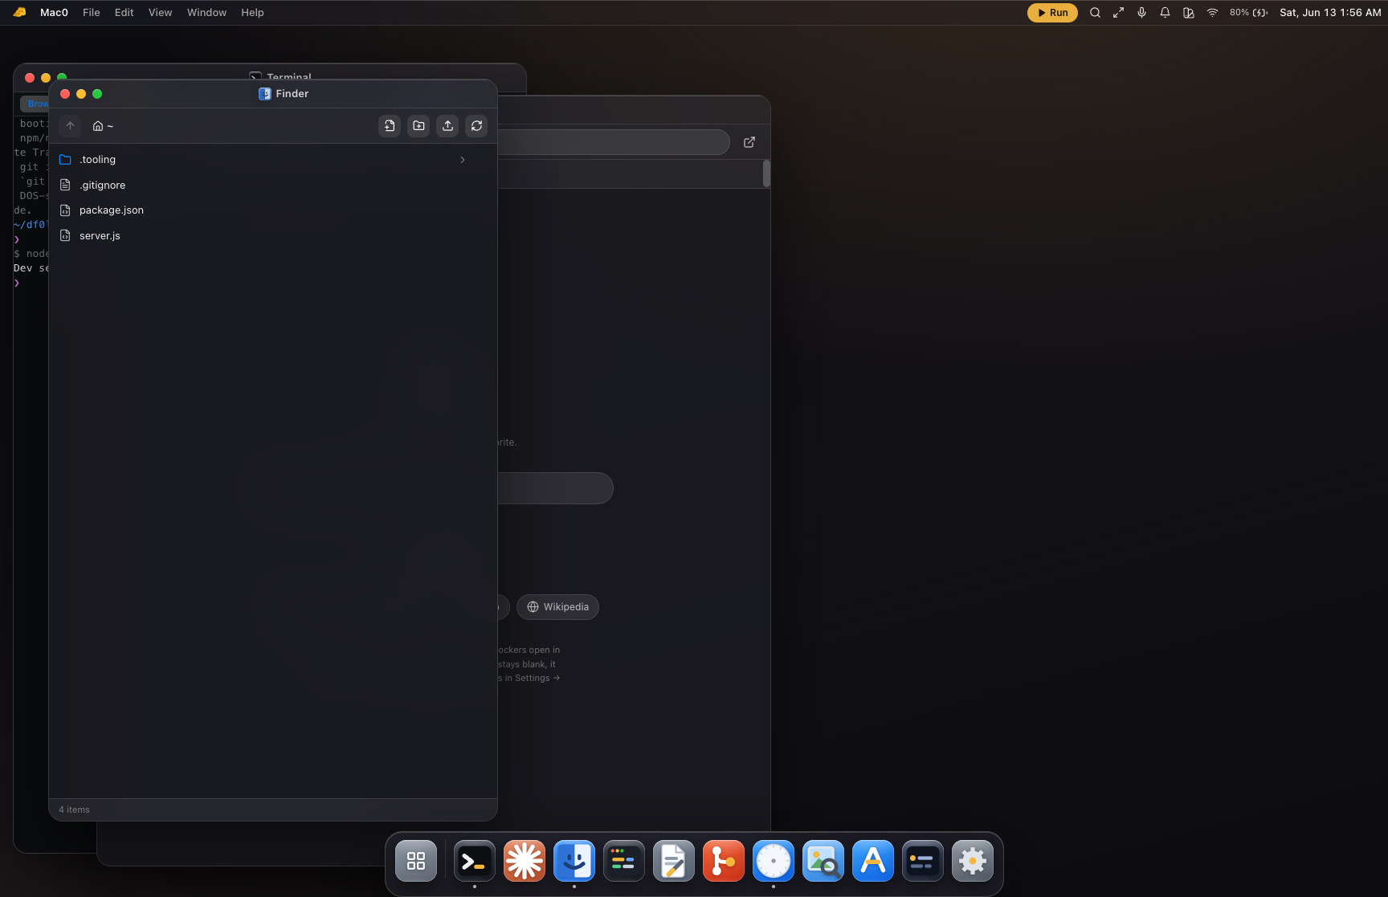Open the MacO menu in menu bar
The width and height of the screenshot is (1388, 897).
54,12
